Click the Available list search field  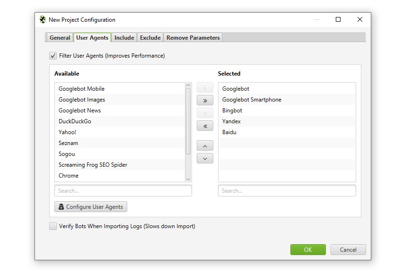[123, 191]
